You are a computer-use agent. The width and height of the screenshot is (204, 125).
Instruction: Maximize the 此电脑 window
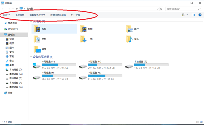click(192, 3)
